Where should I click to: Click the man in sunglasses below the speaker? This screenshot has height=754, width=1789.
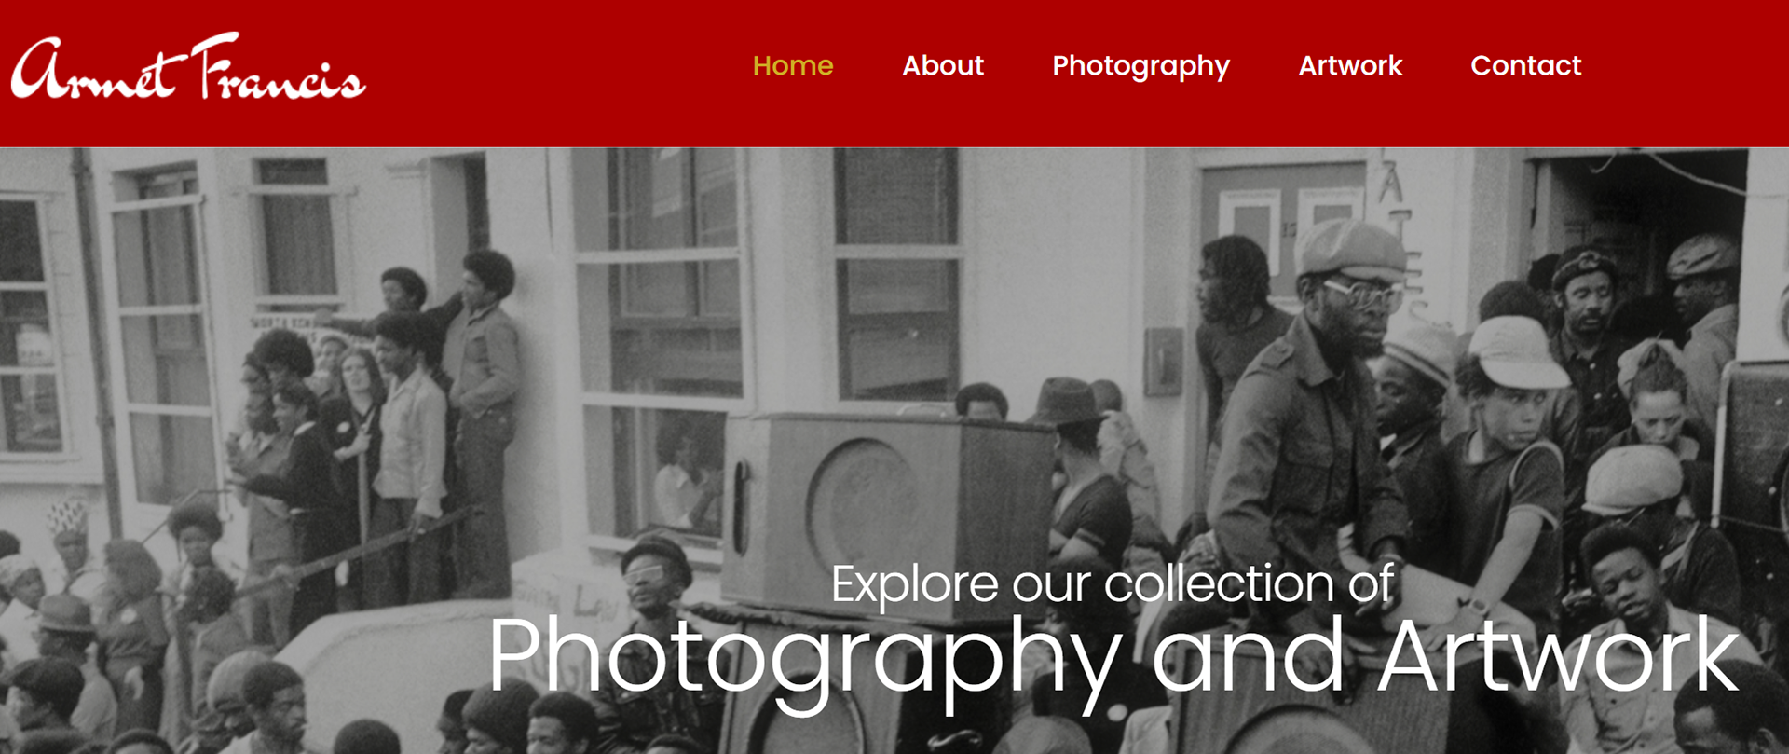coord(656,596)
